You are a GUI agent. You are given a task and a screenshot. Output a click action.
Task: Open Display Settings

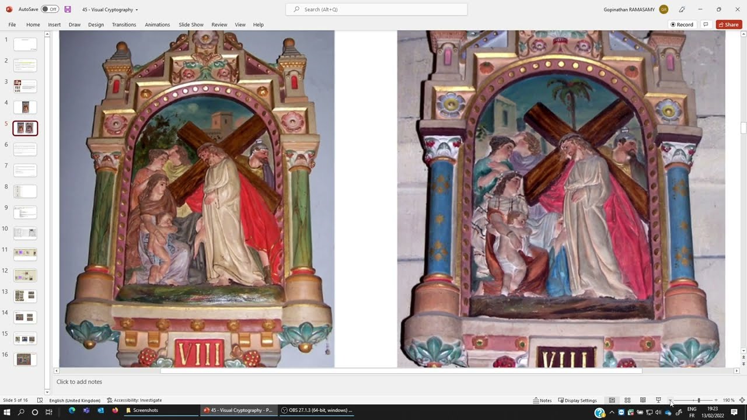coord(577,400)
